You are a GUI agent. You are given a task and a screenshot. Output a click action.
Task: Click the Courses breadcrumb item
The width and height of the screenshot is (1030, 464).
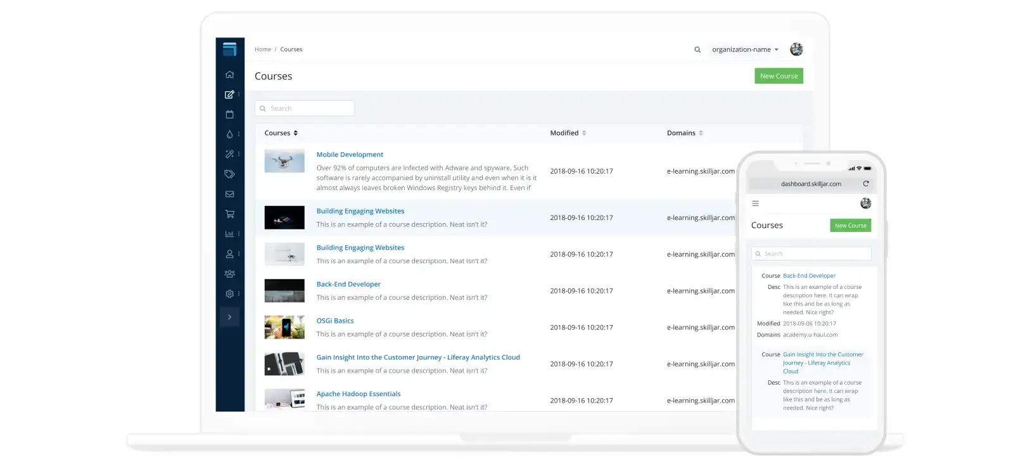291,49
